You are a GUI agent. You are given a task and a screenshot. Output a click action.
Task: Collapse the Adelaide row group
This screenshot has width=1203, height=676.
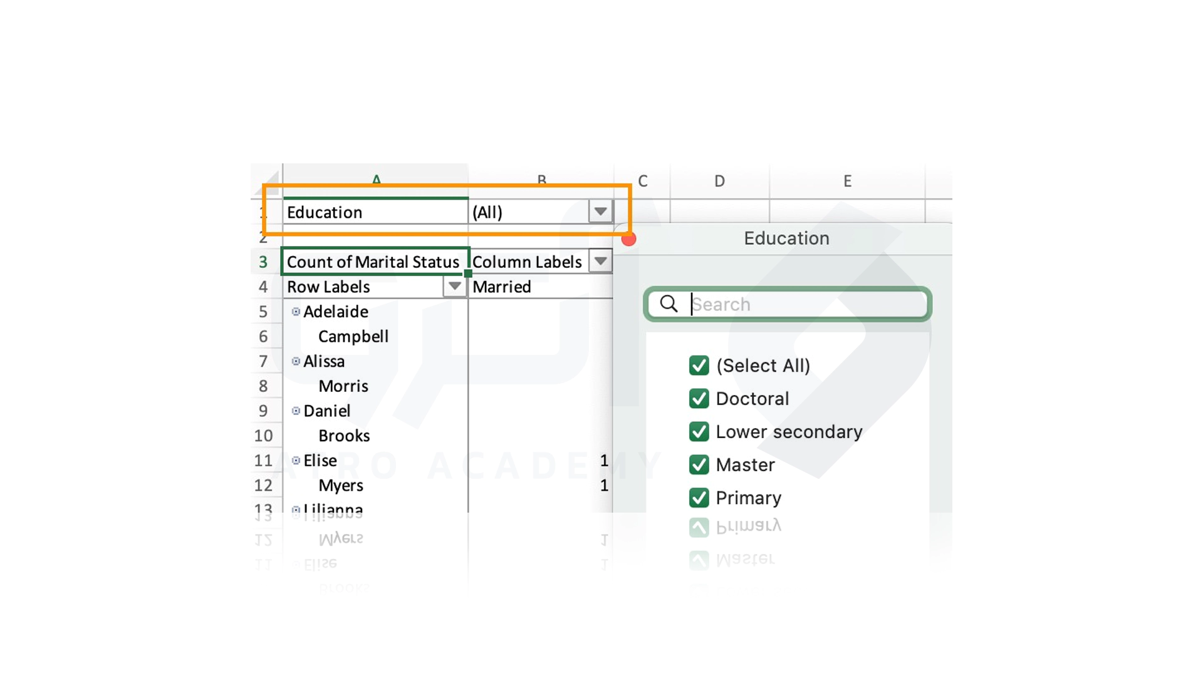(x=296, y=311)
